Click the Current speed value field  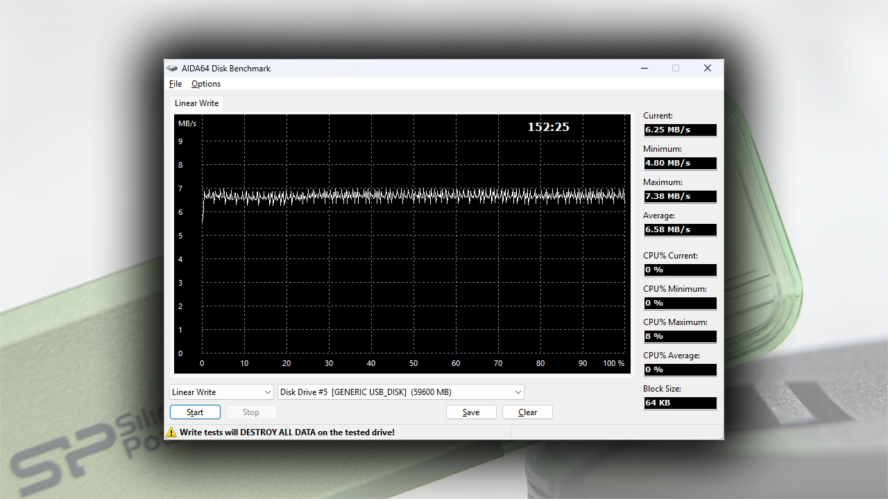pyautogui.click(x=679, y=130)
